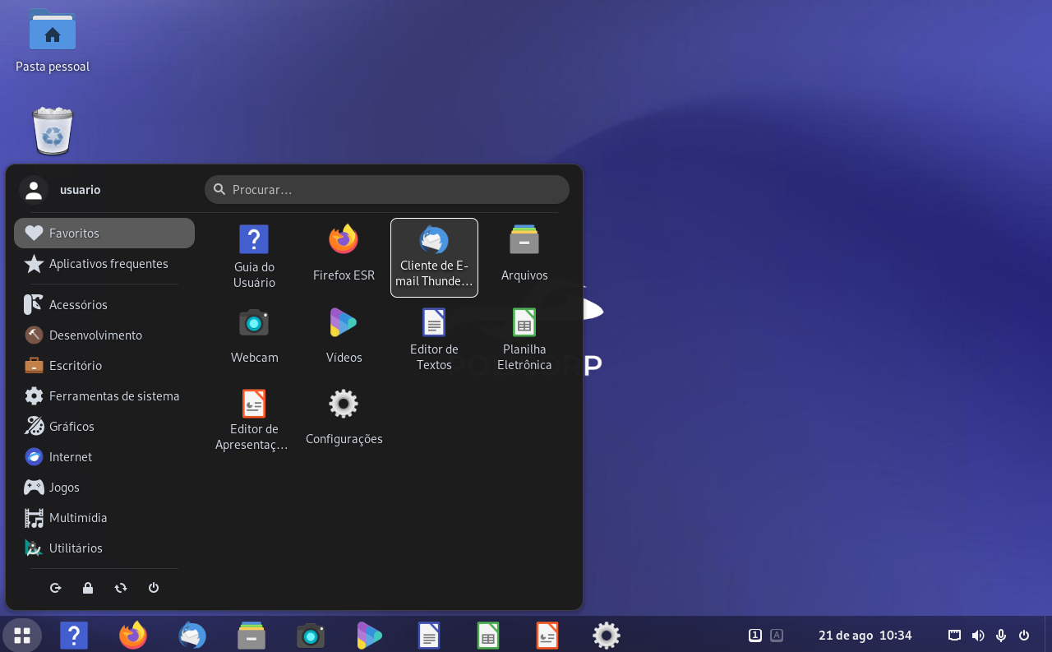The image size is (1052, 652).
Task: Click the keyboard layout A indicator
Action: 777,635
